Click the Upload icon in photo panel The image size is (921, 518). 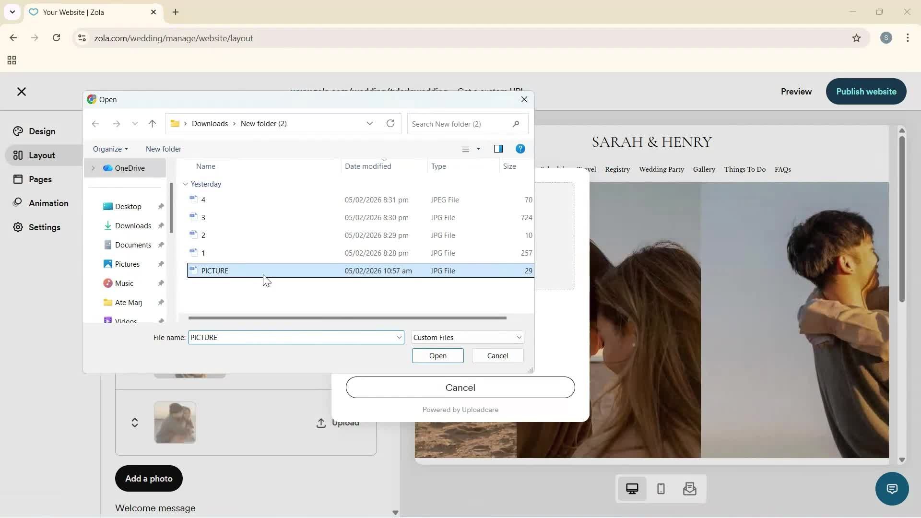pyautogui.click(x=321, y=423)
